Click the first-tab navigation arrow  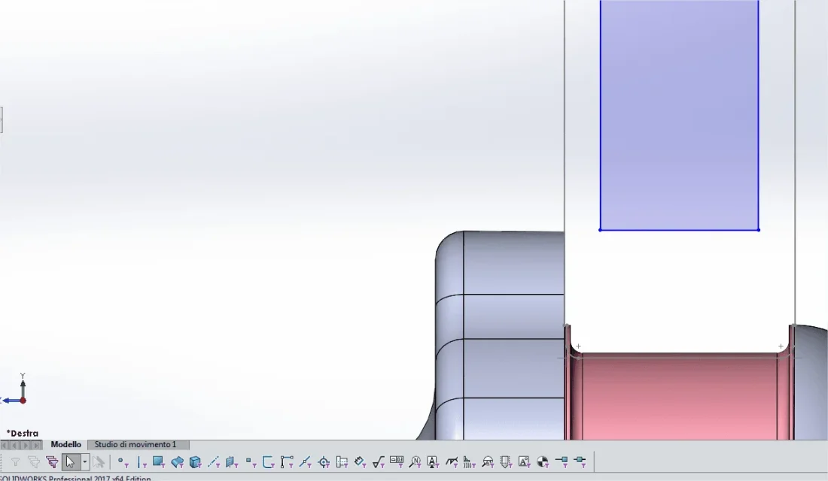pos(5,445)
